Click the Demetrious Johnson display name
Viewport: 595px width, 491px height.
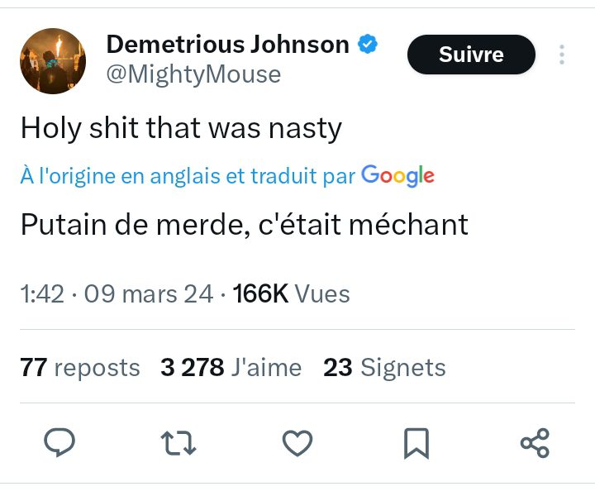pos(228,45)
